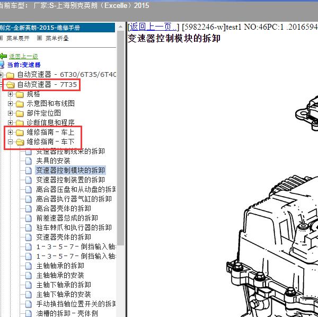Click the tree panel vertical scrollbar thumb
The width and height of the screenshot is (318, 317).
coord(120,138)
